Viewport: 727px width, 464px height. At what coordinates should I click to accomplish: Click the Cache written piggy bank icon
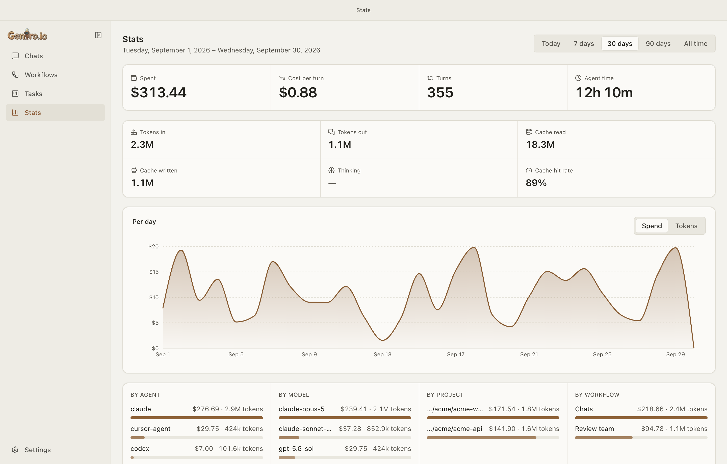[x=134, y=170]
